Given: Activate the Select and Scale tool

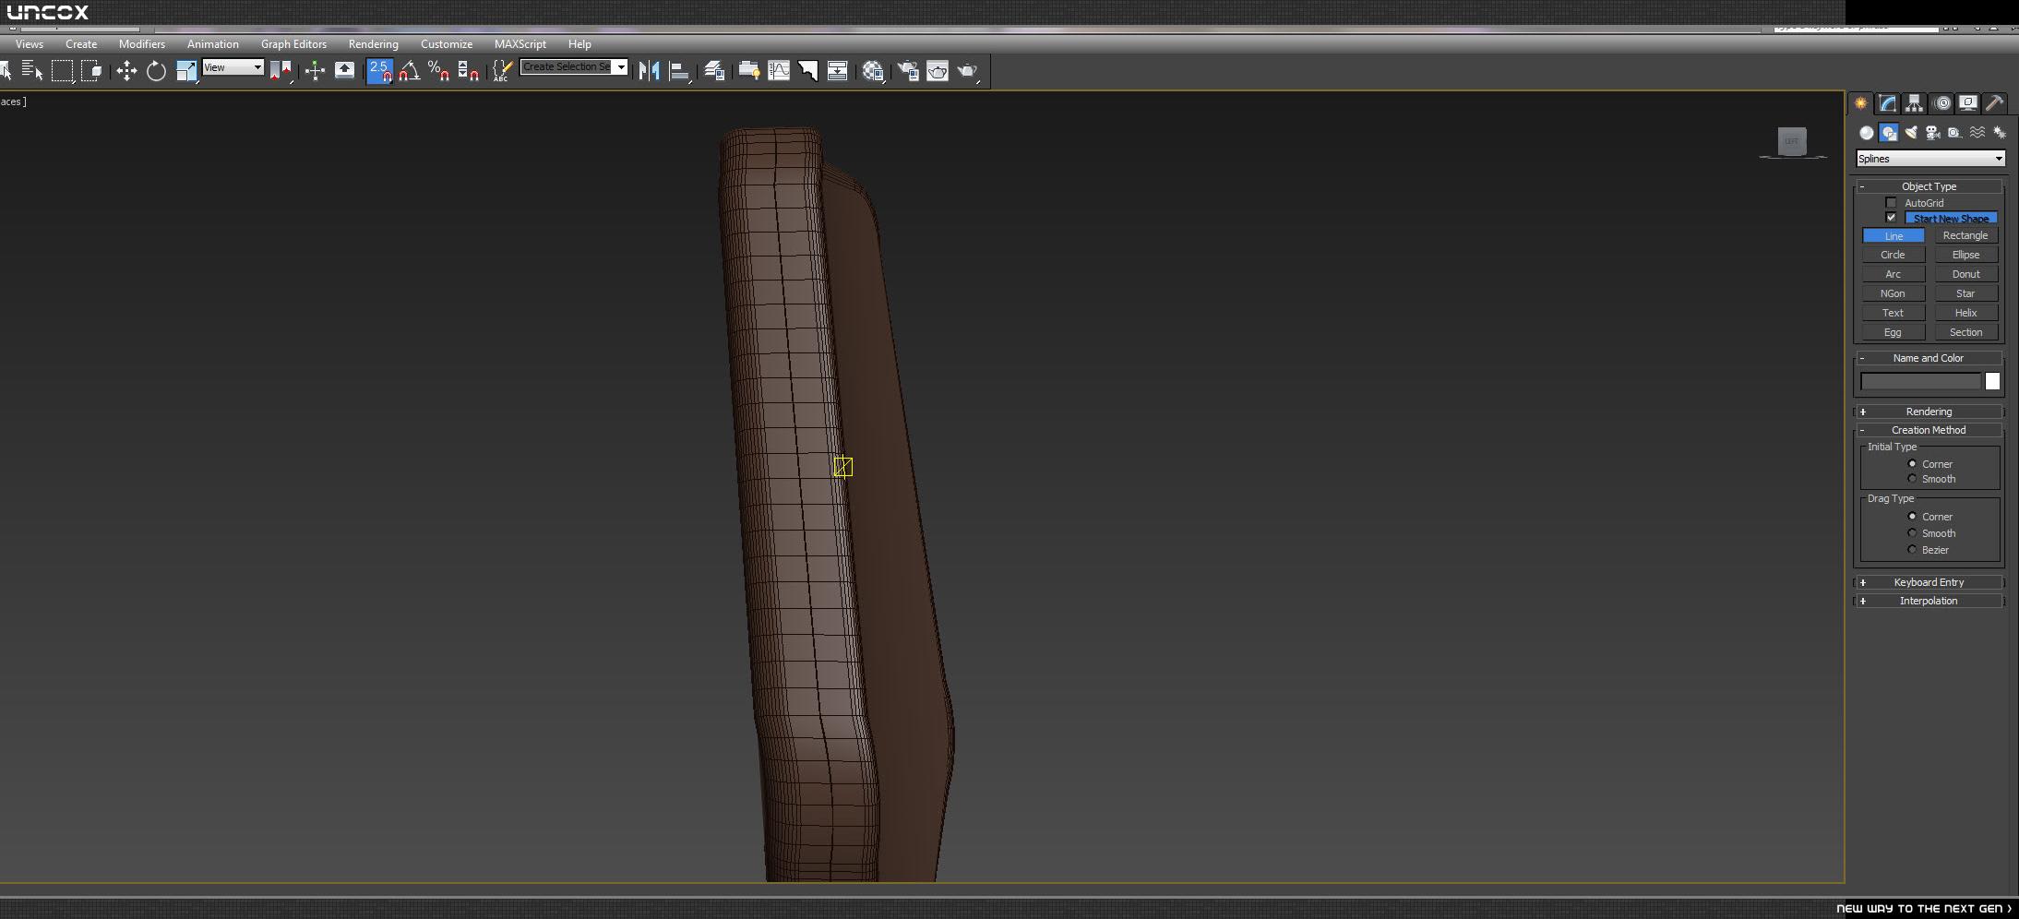Looking at the screenshot, I should [186, 71].
